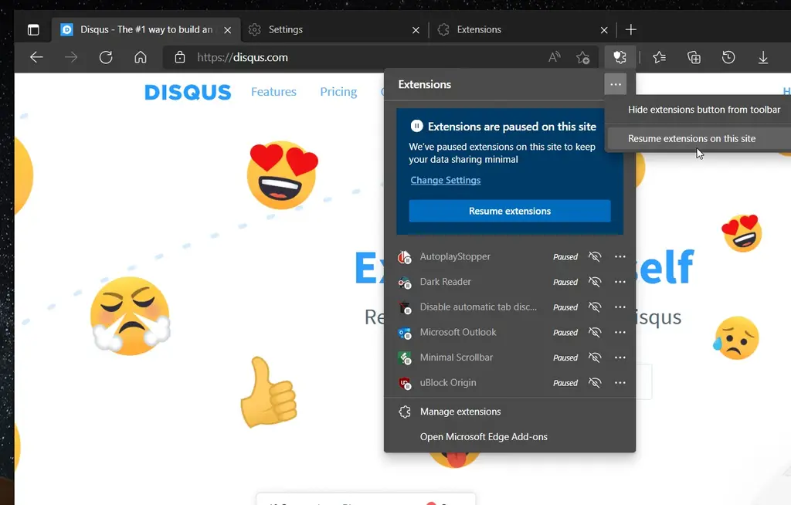Click the Home button icon
791x505 pixels.
point(140,57)
